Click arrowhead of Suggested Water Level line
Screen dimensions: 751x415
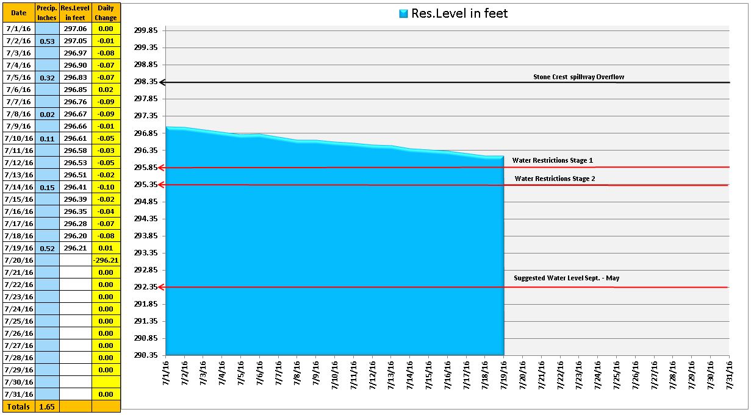[163, 287]
